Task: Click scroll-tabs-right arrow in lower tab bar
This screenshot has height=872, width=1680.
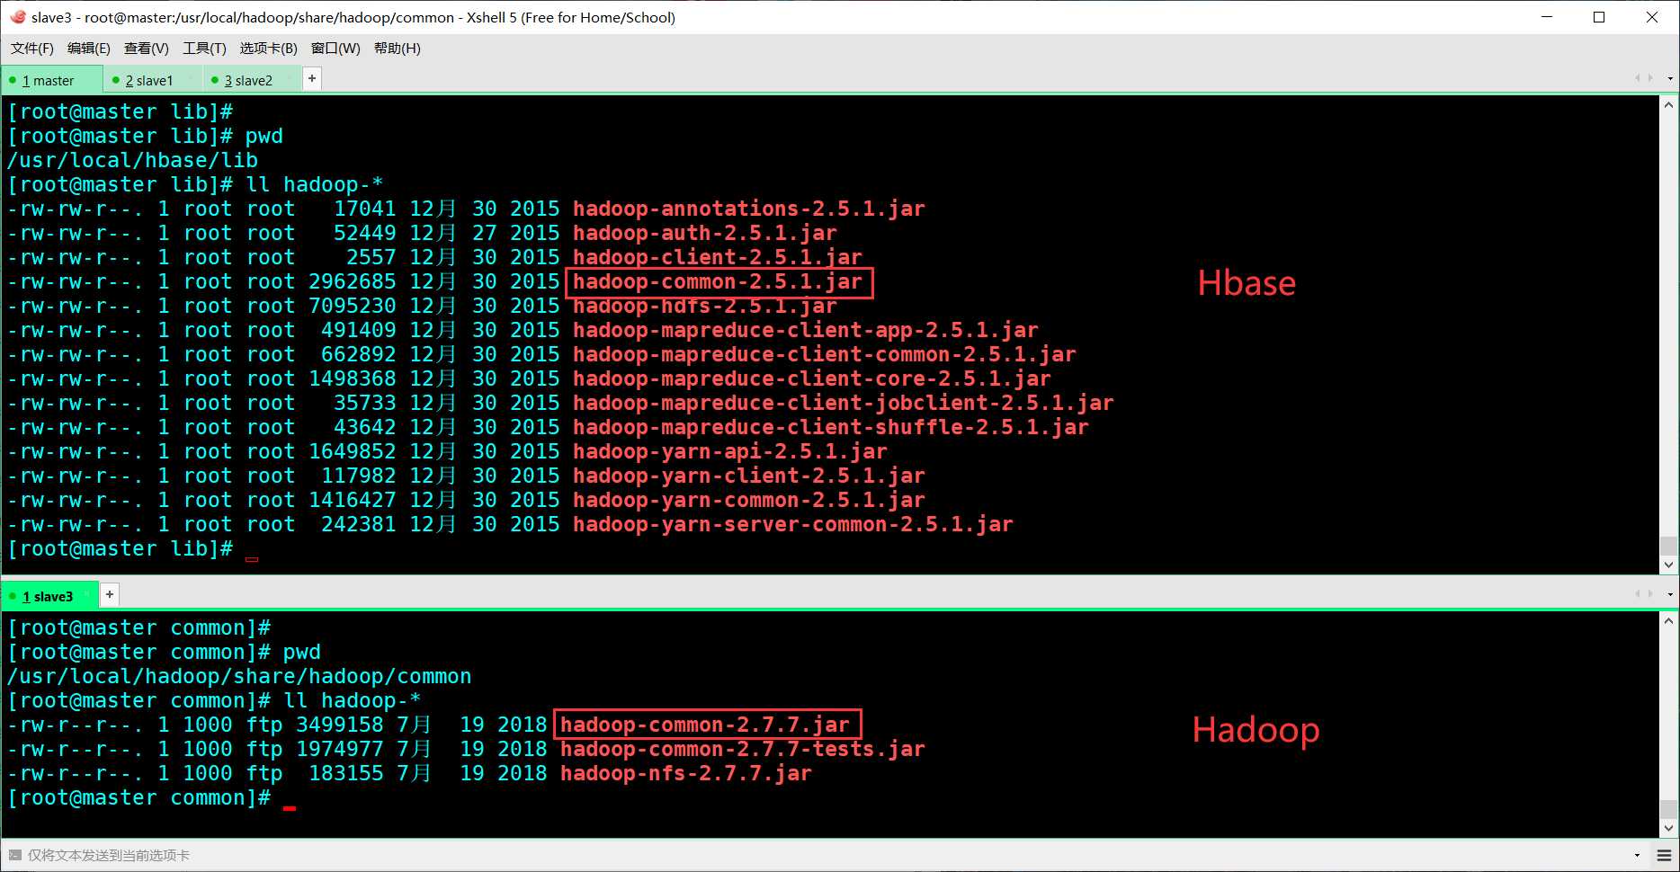Action: (1650, 594)
